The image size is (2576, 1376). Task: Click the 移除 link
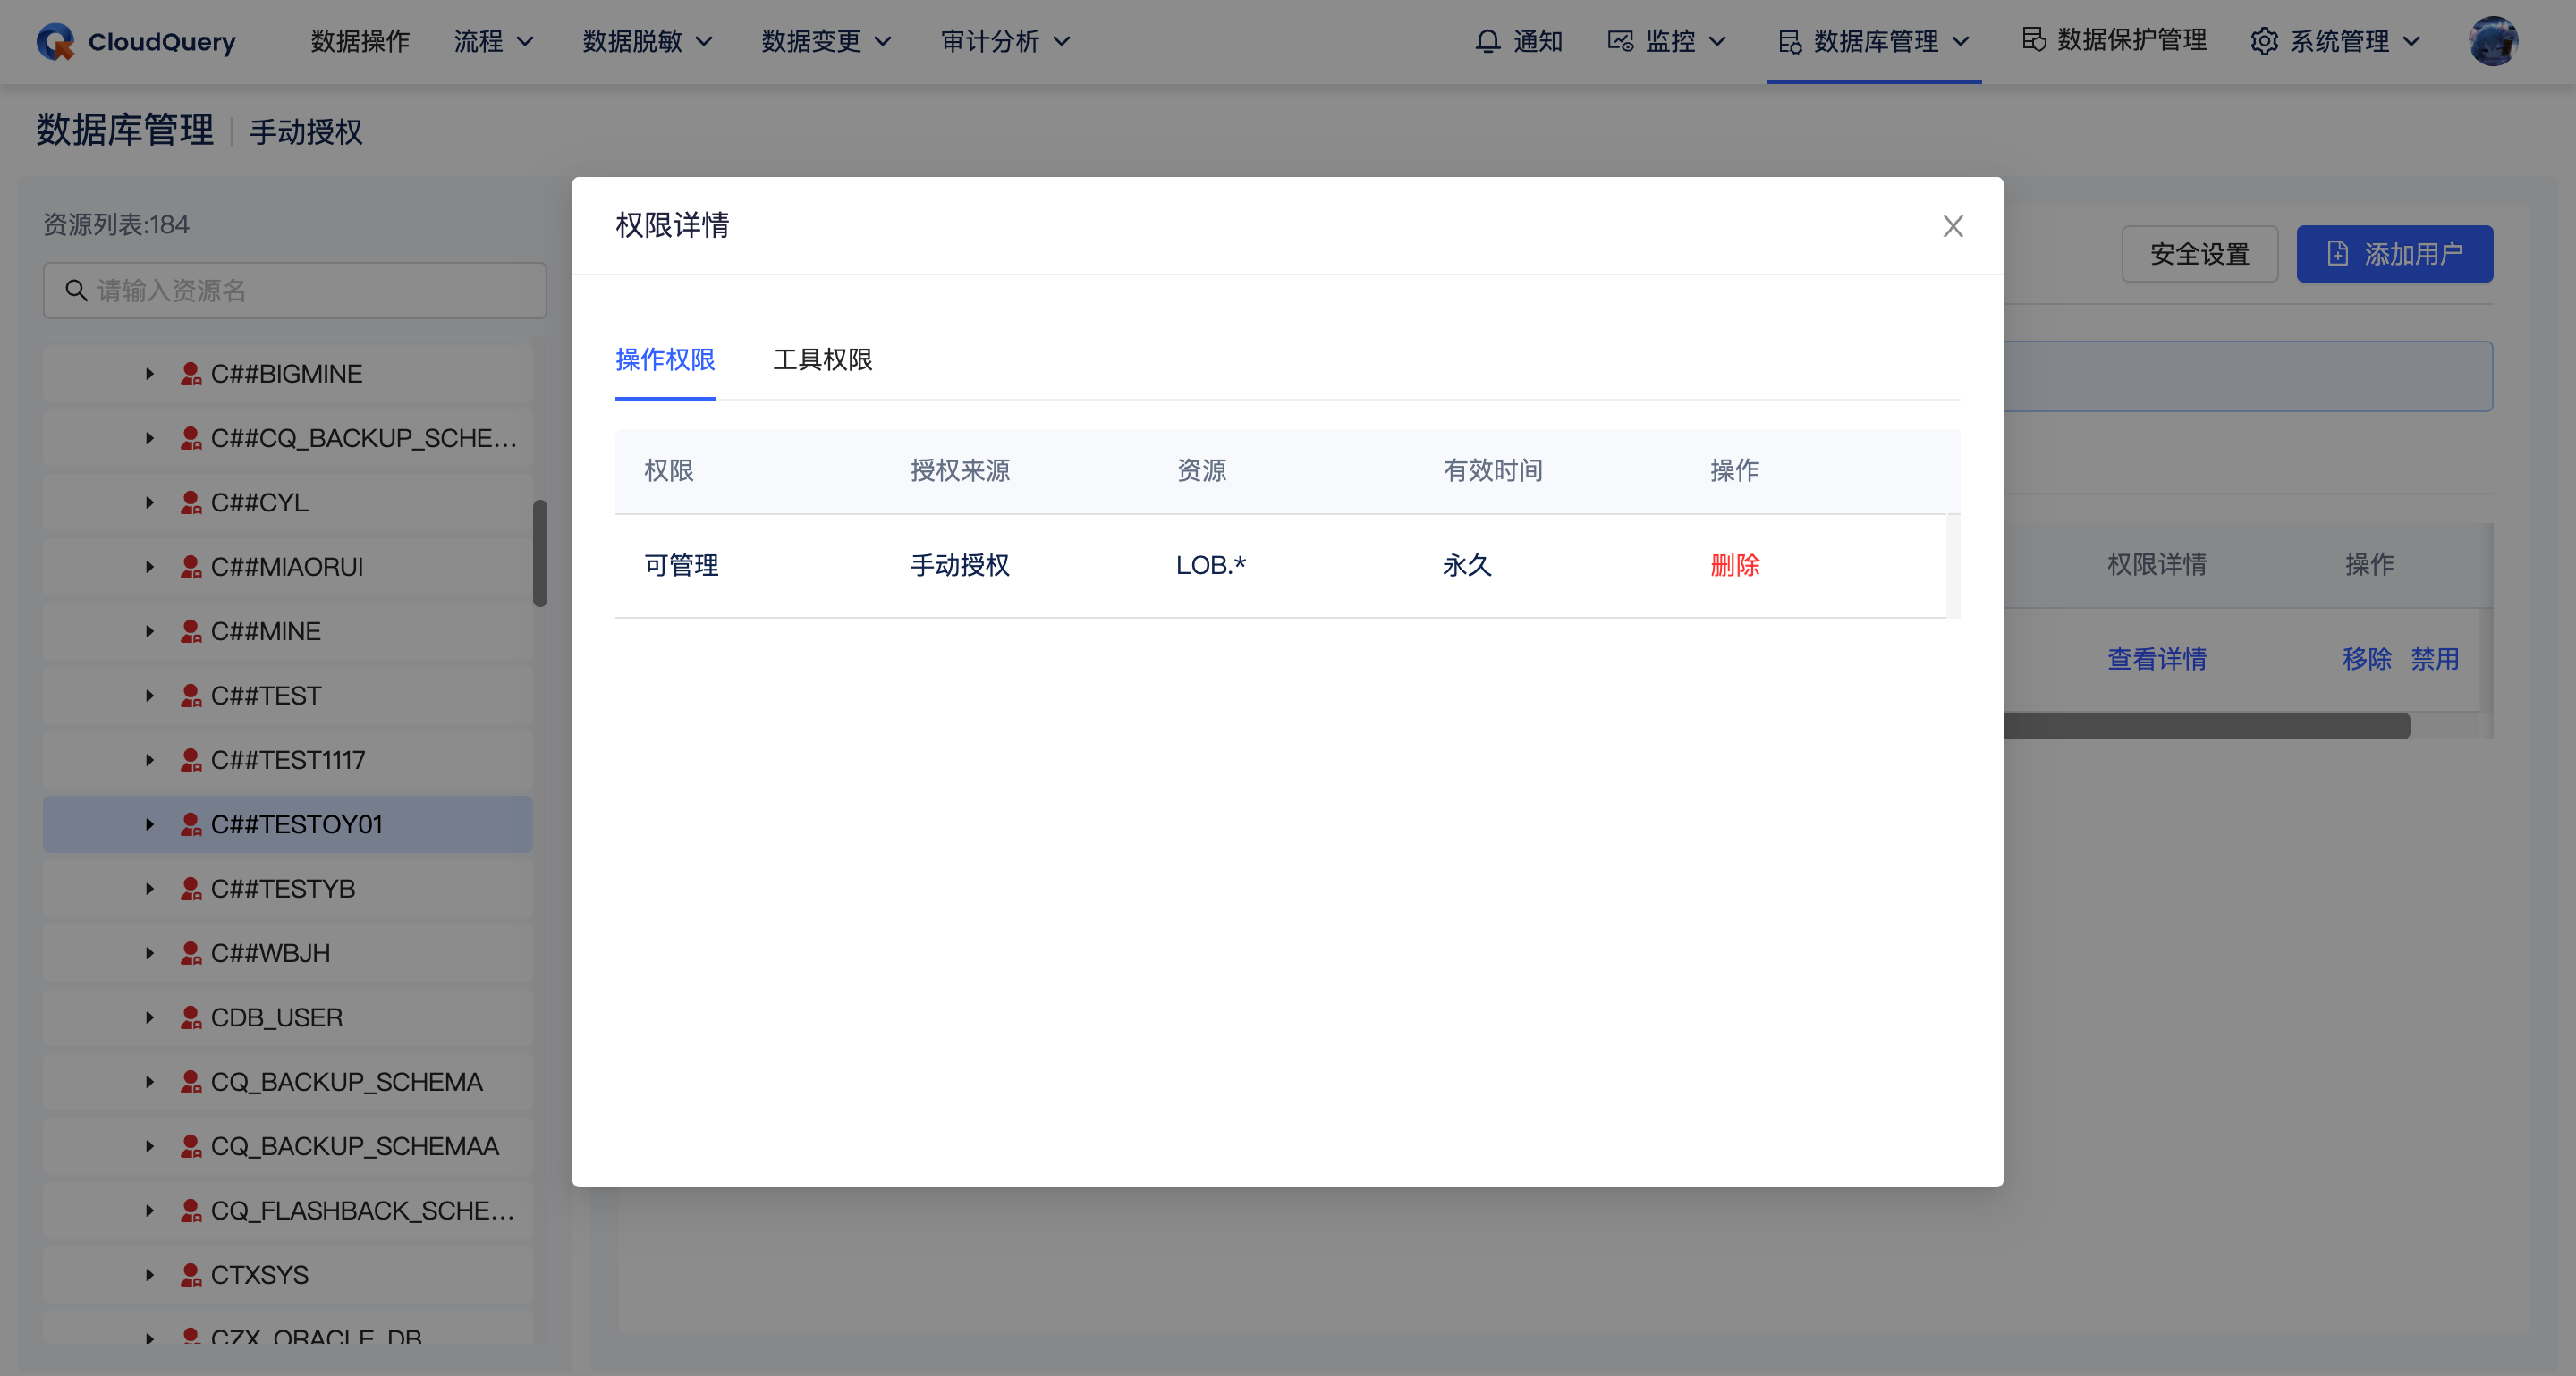[x=2366, y=660]
